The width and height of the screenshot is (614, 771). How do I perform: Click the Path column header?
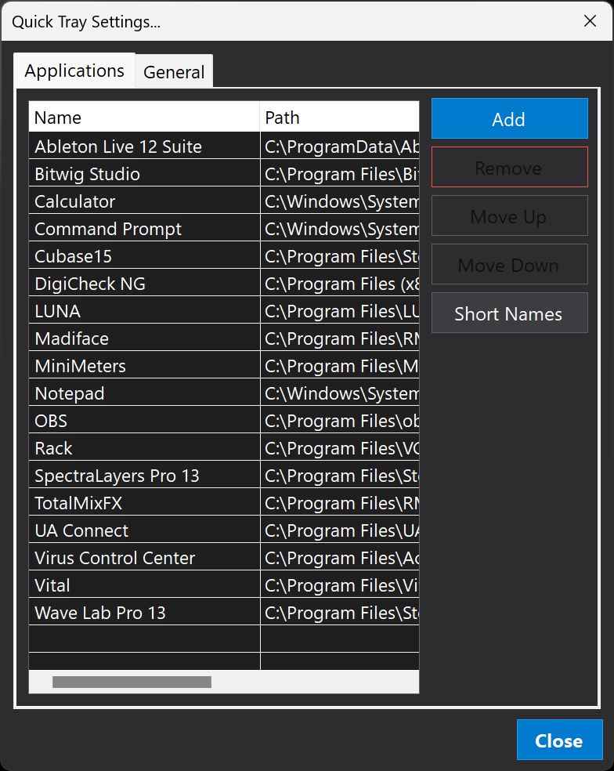[x=340, y=117]
